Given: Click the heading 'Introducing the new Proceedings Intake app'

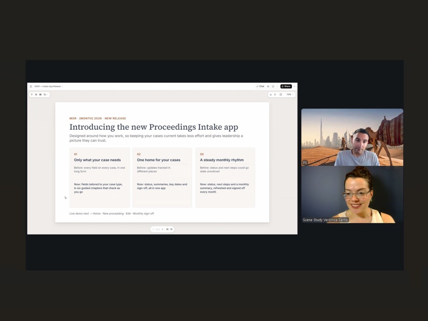Looking at the screenshot, I should [154, 127].
